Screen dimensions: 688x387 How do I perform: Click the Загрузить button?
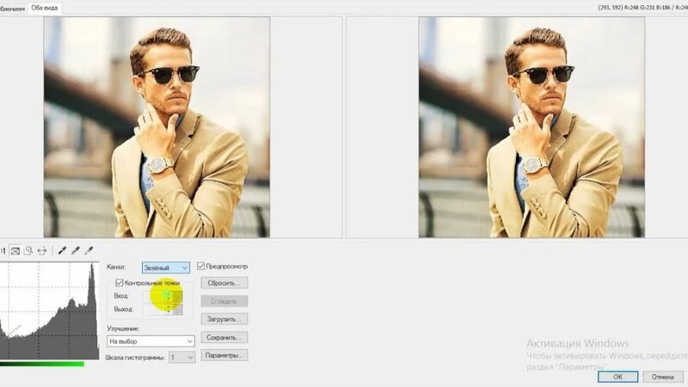pyautogui.click(x=224, y=319)
